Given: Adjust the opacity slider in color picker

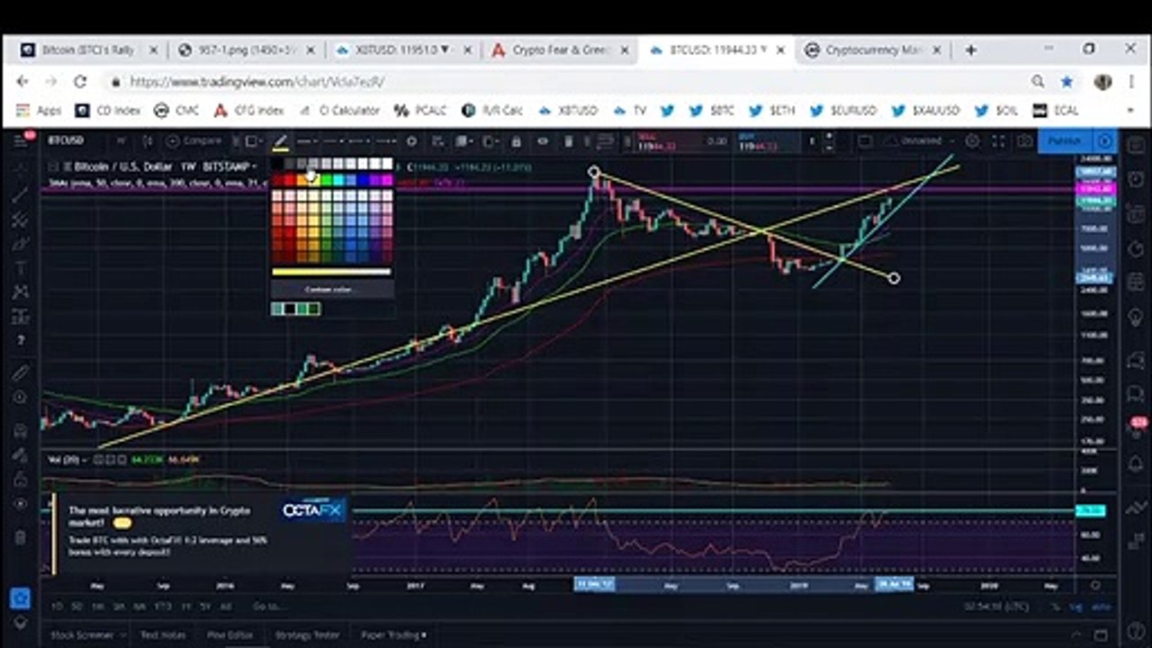Looking at the screenshot, I should click(331, 272).
